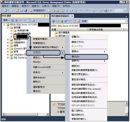Click the Object Explorer horizontal scrollbar right arrow

pos(47,114)
